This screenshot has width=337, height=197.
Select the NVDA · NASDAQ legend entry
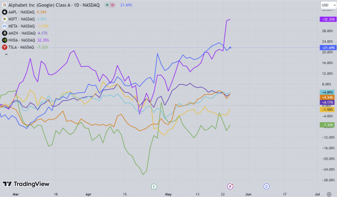click(22, 40)
